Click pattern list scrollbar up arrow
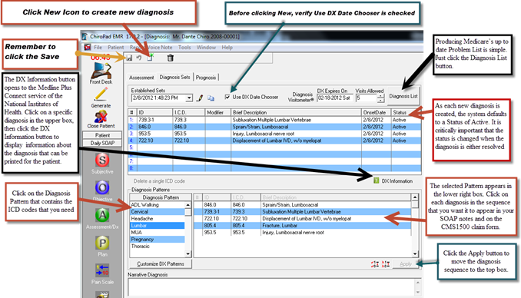Screen dimensions: 521x298 [188, 204]
